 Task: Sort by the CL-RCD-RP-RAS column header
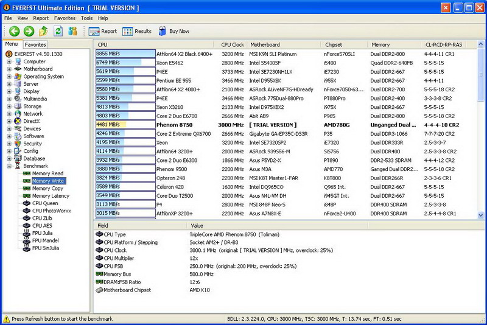coord(444,44)
